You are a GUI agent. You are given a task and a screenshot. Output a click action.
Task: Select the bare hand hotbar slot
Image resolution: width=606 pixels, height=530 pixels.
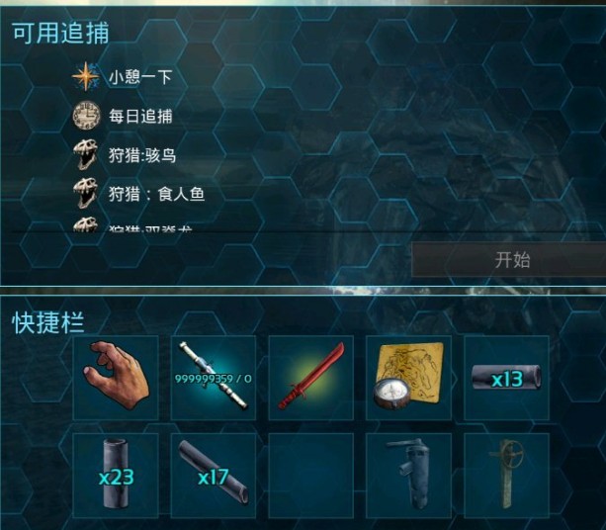116,378
